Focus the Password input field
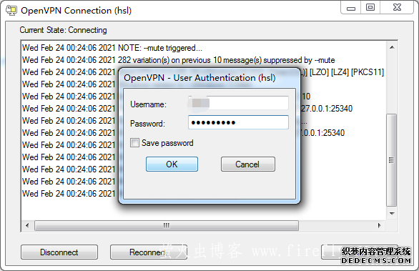The width and height of the screenshot is (419, 271). tap(238, 122)
